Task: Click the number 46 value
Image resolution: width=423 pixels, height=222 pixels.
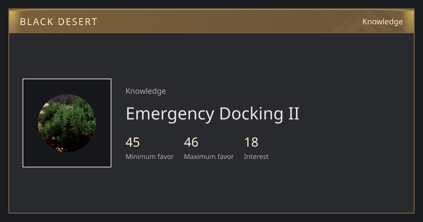Action: tap(191, 142)
